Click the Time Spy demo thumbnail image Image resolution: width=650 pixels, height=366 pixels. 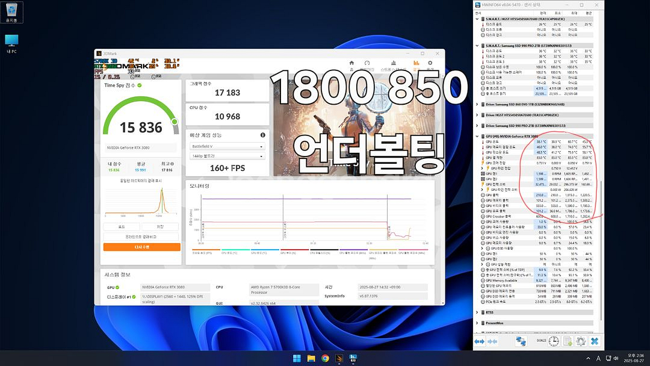point(354,128)
